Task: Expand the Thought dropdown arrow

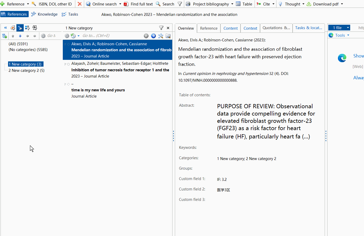Action: tap(303, 4)
